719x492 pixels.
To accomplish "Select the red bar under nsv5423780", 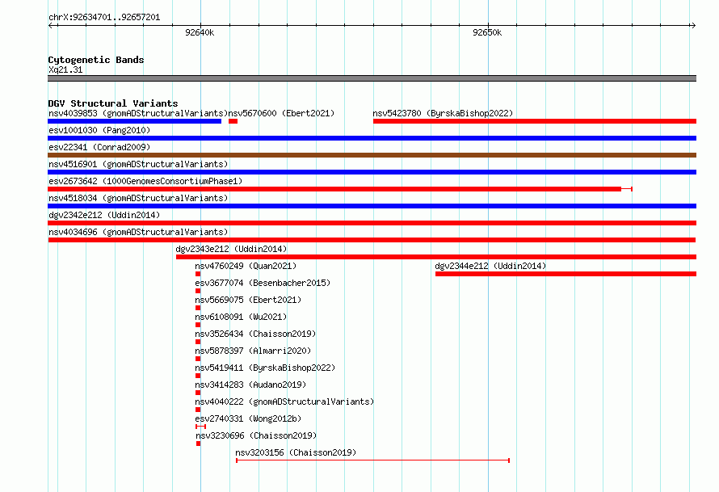I will click(x=535, y=121).
